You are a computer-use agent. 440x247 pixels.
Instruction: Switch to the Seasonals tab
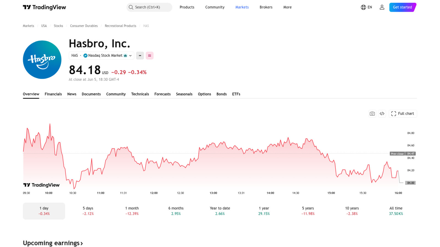click(184, 94)
